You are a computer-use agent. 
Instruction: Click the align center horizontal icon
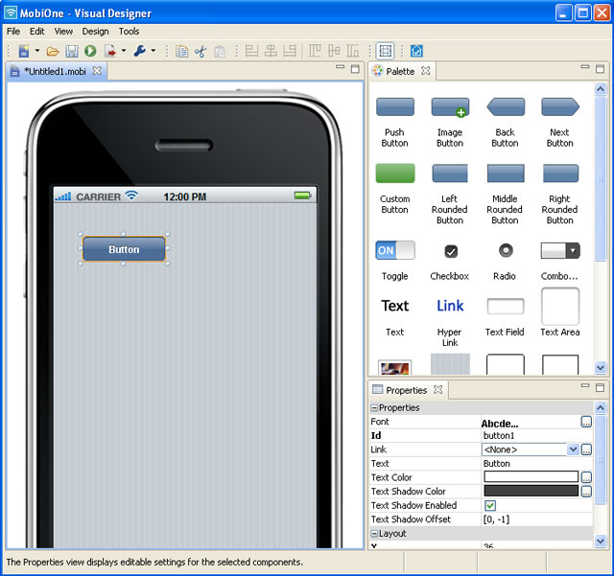pos(271,51)
